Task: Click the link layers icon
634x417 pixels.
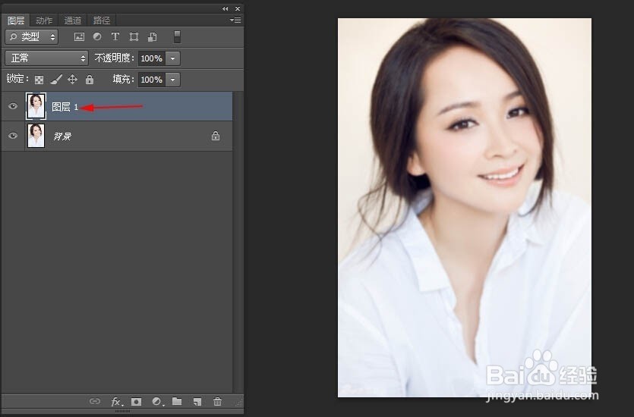Action: click(95, 401)
